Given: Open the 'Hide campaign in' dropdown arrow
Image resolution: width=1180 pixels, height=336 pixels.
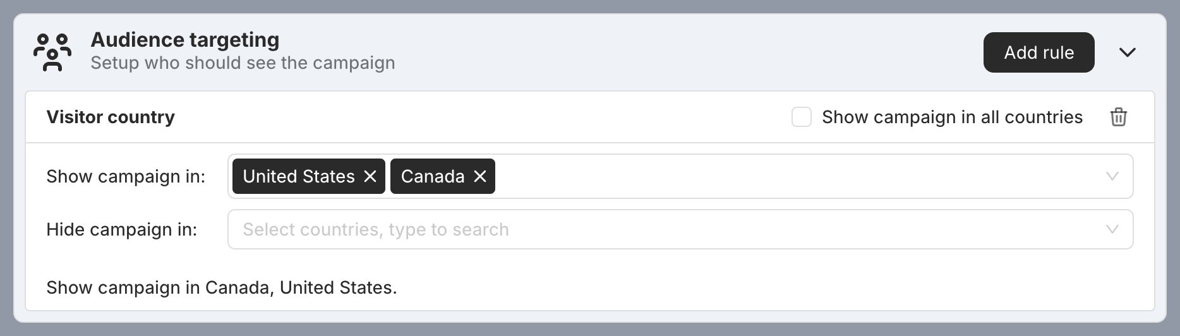Looking at the screenshot, I should 1112,229.
